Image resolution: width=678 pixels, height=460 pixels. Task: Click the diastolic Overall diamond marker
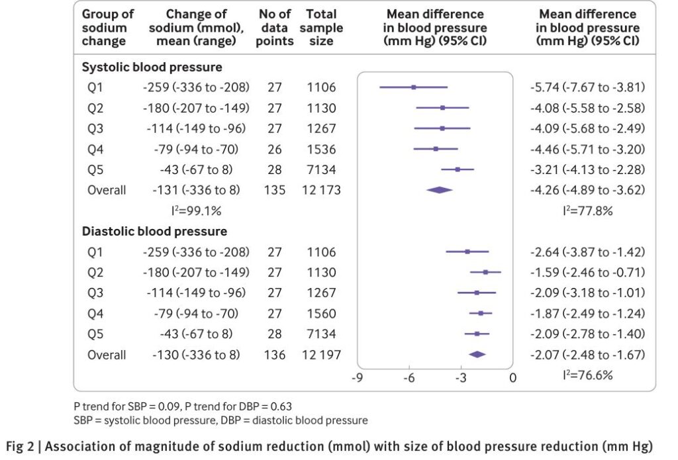(x=477, y=355)
